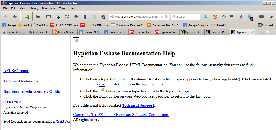Open downloads with the blue arrow icon
The width and height of the screenshot is (276, 130).
(206, 17)
